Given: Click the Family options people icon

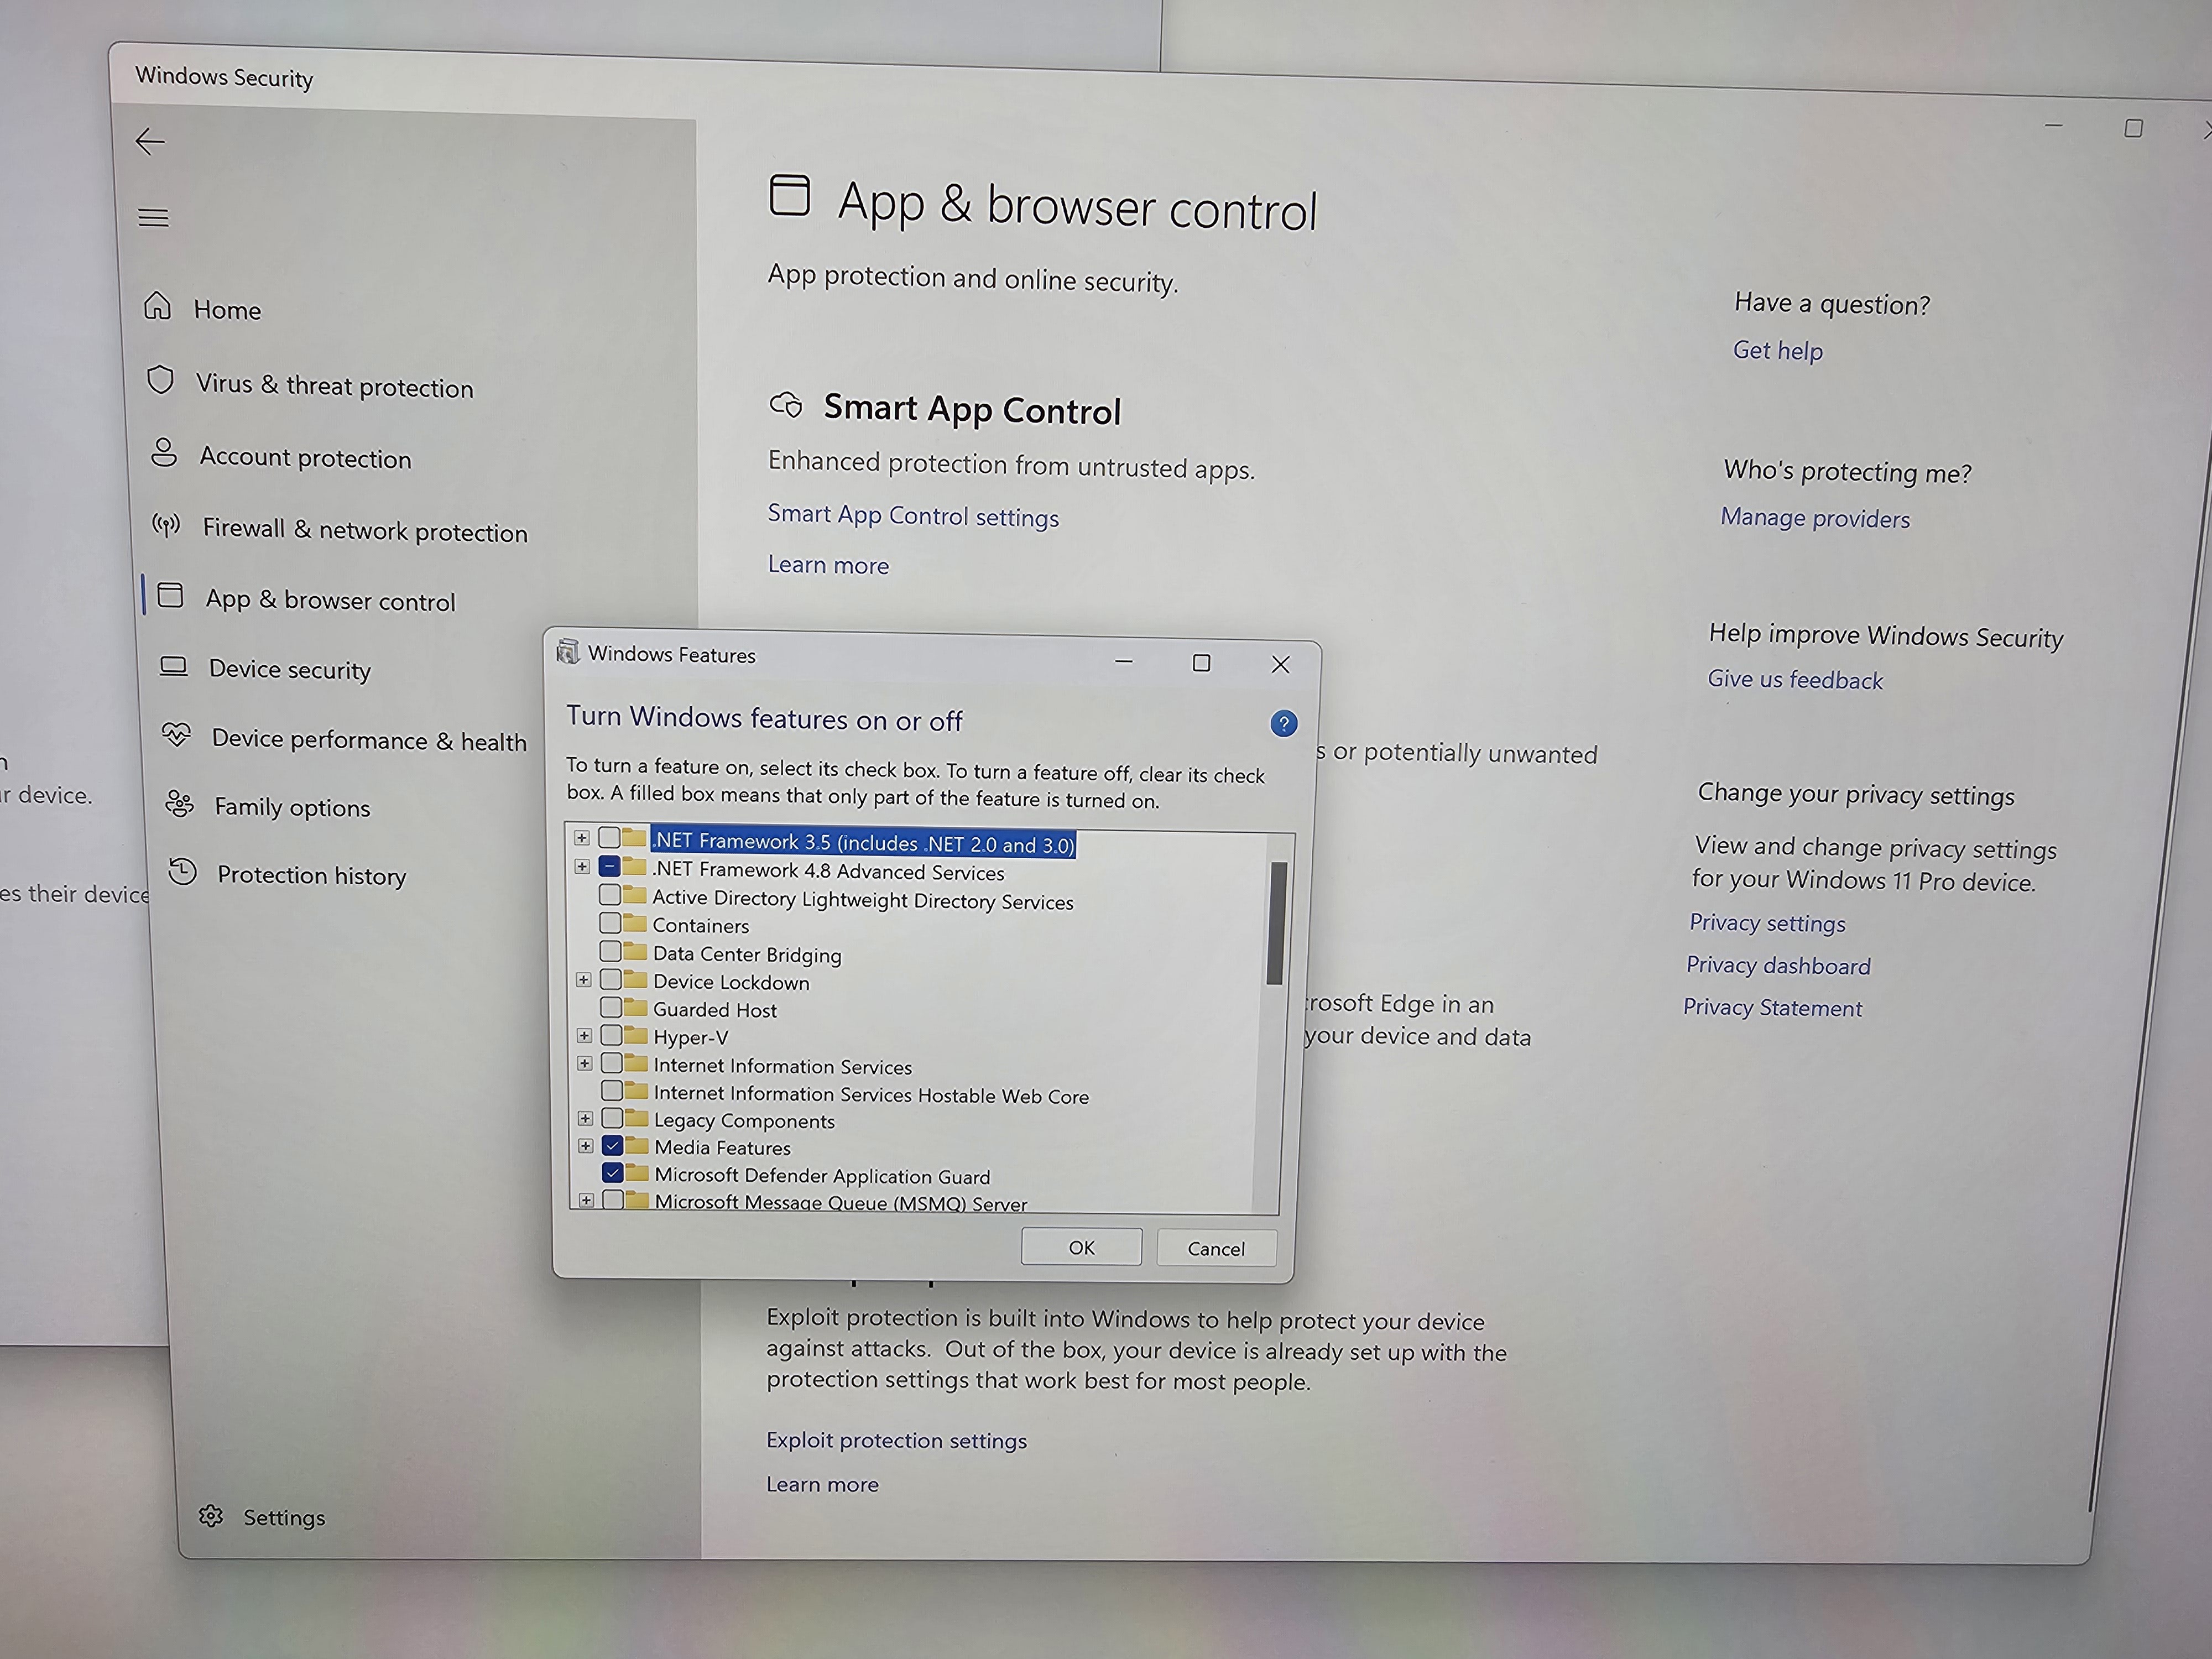Looking at the screenshot, I should click(x=179, y=803).
